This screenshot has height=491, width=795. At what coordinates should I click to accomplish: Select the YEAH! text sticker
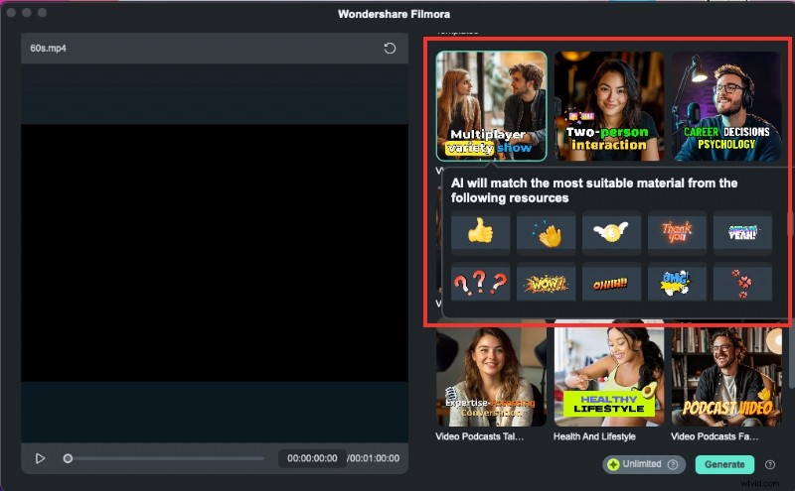tap(742, 232)
